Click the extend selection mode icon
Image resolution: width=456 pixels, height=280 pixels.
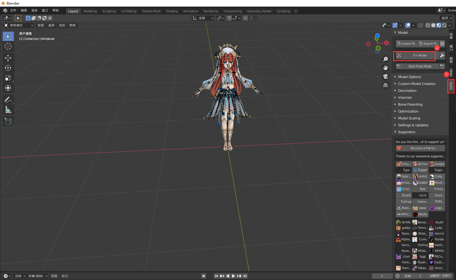[x=34, y=18]
